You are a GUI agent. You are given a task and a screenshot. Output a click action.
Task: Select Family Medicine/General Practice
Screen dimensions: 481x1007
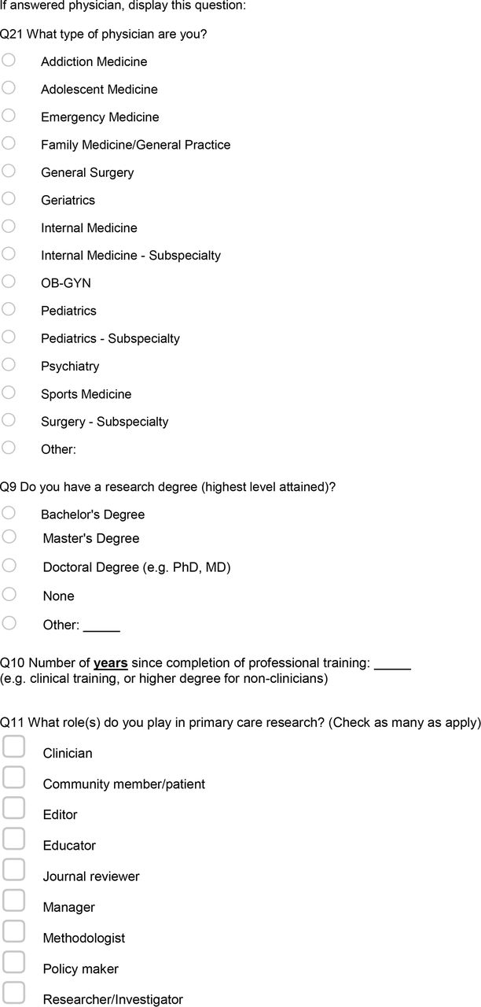click(9, 142)
